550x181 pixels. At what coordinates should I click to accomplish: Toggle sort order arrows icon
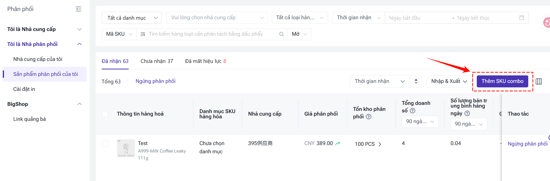(416, 81)
